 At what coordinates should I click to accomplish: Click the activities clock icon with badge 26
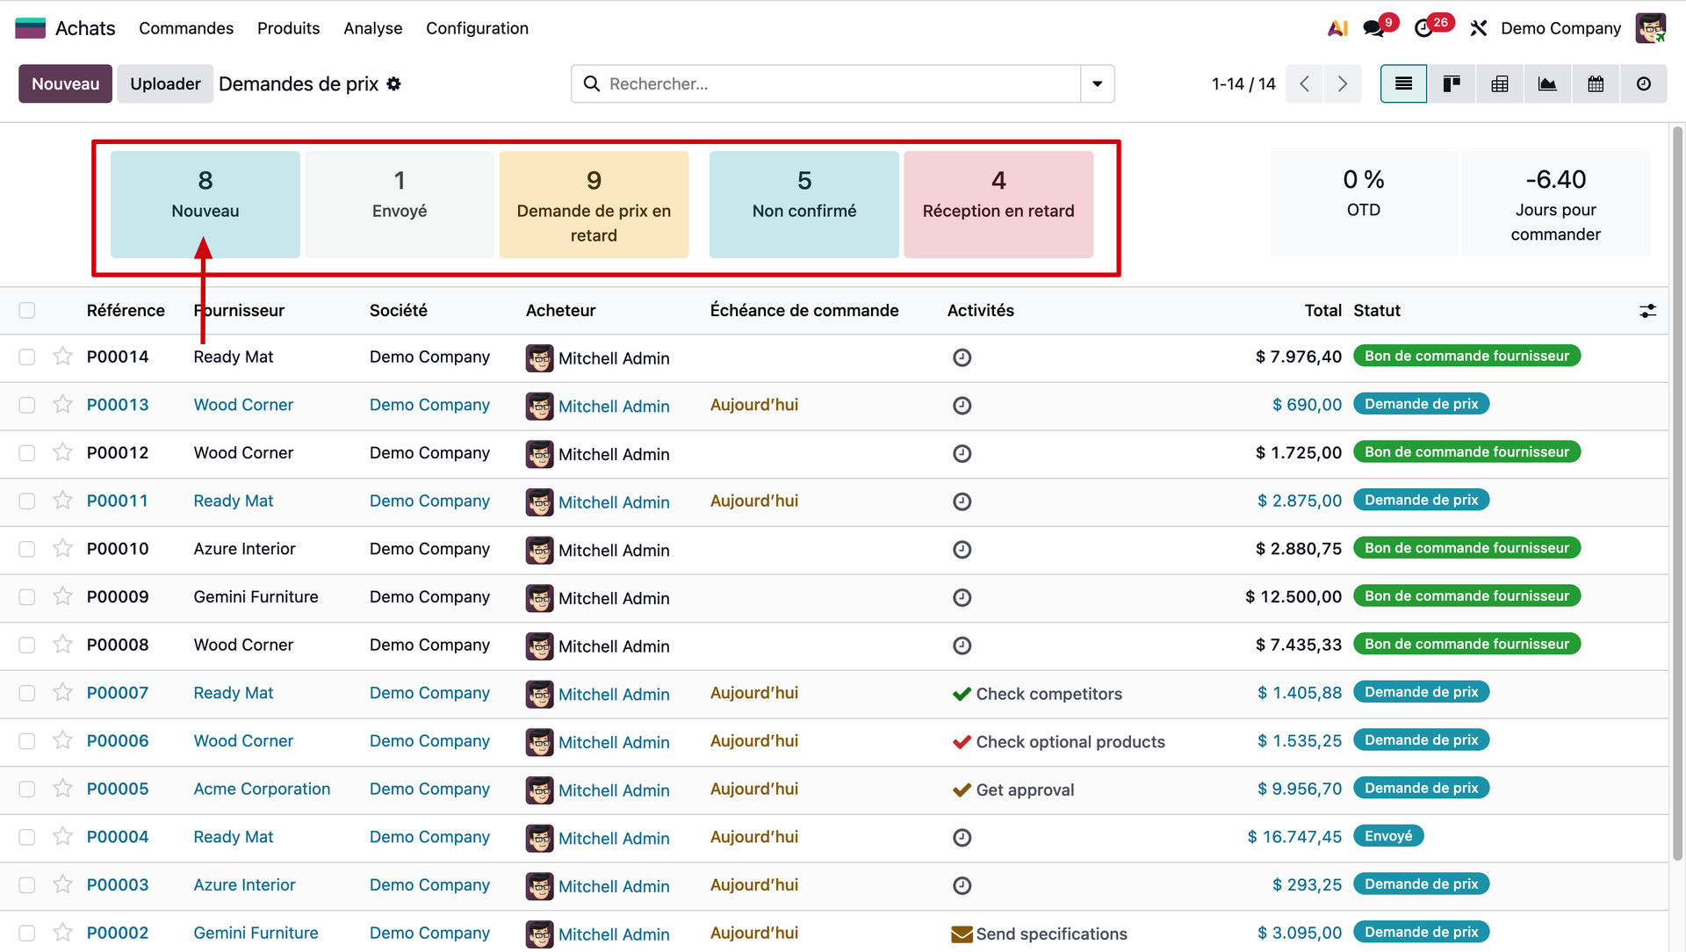(1424, 28)
